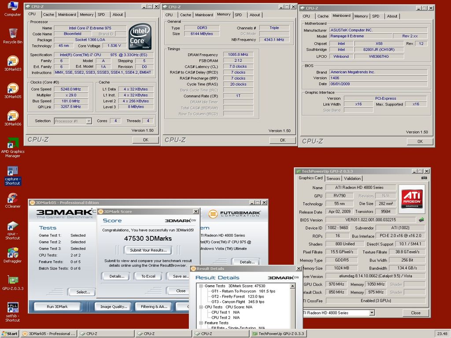The width and height of the screenshot is (451, 338).
Task: Select the 3DMark05 desktop shortcut
Action: click(13, 91)
